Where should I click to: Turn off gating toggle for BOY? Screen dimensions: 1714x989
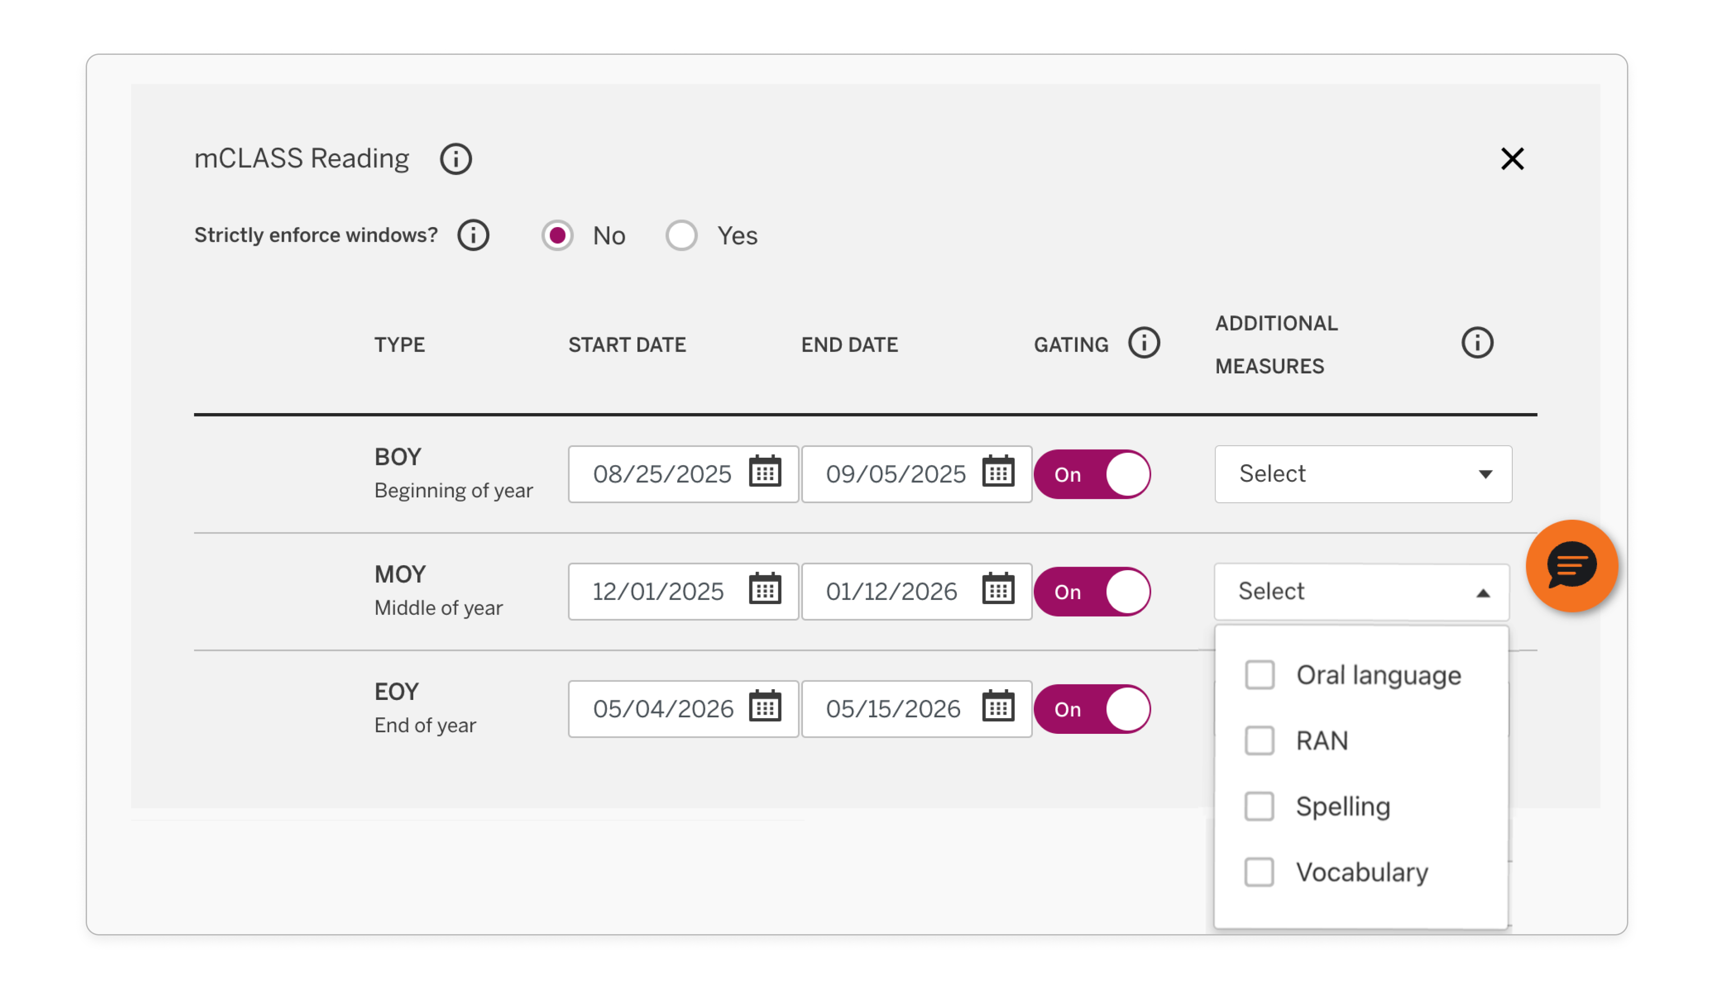click(x=1091, y=474)
